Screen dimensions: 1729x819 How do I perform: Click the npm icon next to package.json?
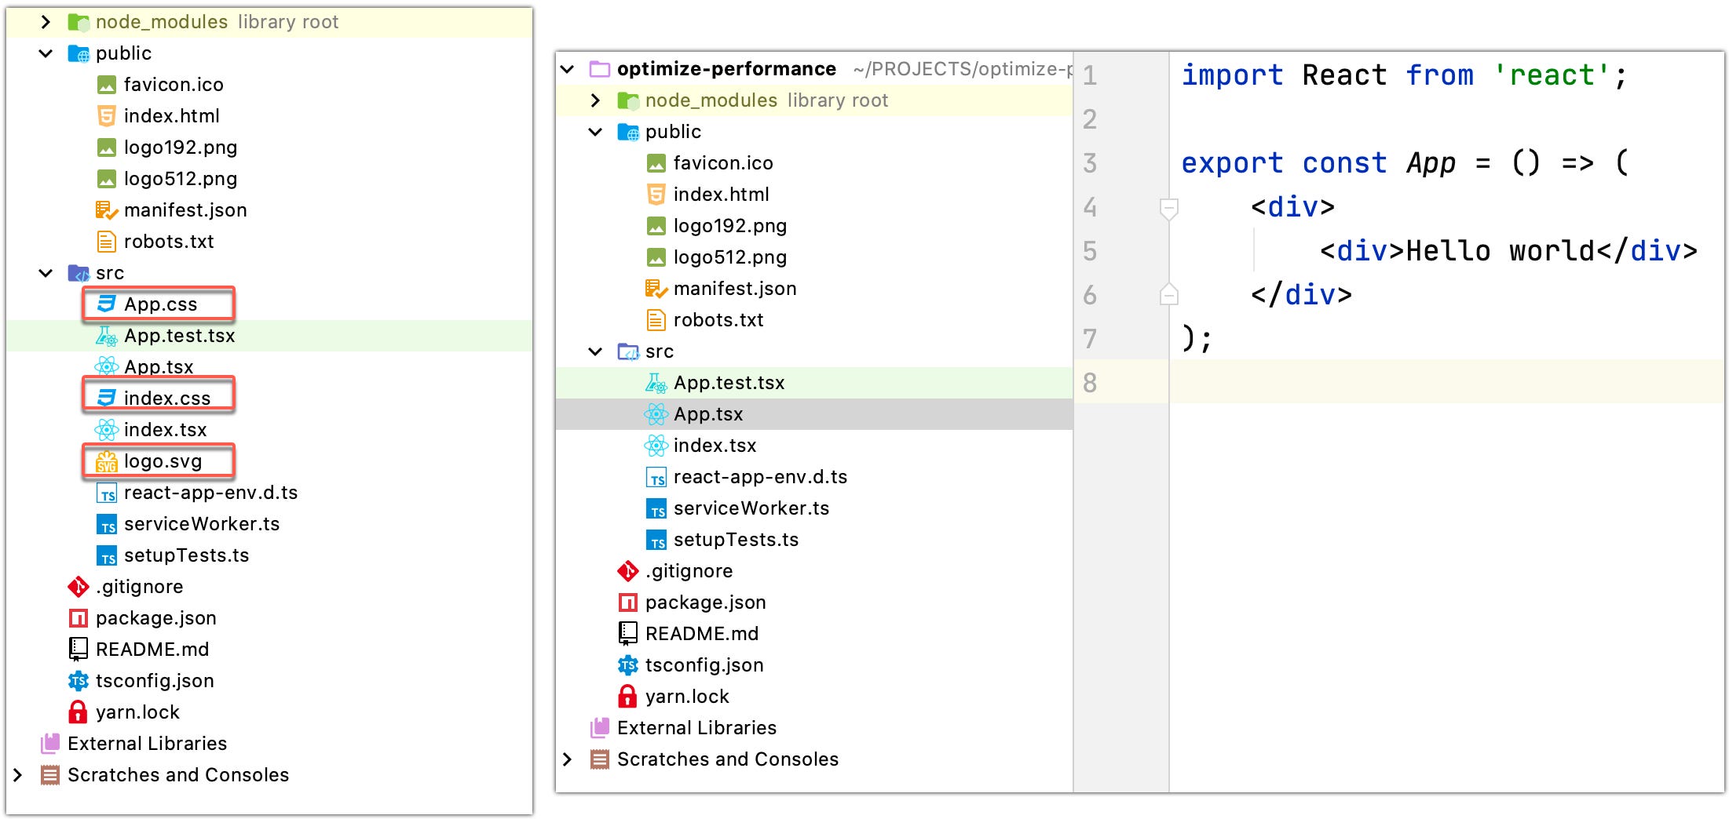(x=78, y=617)
